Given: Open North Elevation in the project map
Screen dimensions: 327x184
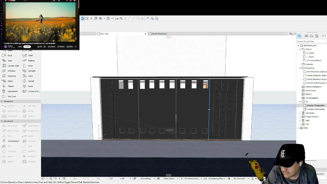Looking at the screenshot, I should (315, 75).
